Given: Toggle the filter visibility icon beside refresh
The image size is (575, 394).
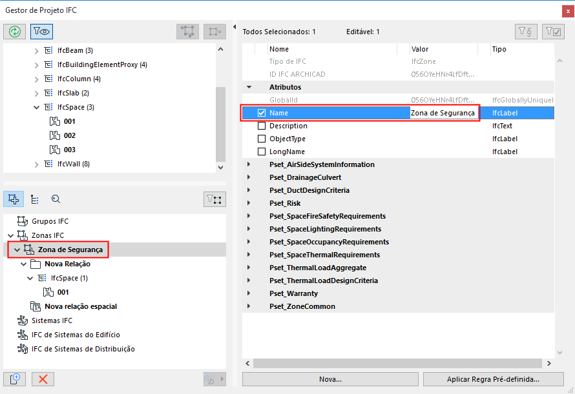Looking at the screenshot, I should [40, 31].
